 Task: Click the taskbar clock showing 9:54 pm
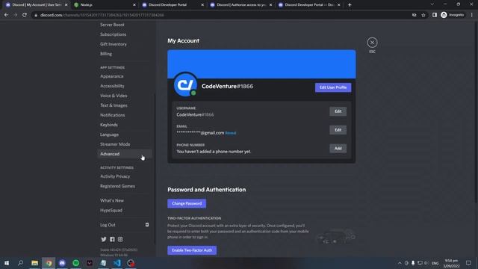(x=451, y=263)
